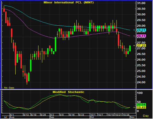The height and width of the screenshot is (119, 153).
Task: Select the 8/13 date marker
Action: pyautogui.click(x=26, y=115)
